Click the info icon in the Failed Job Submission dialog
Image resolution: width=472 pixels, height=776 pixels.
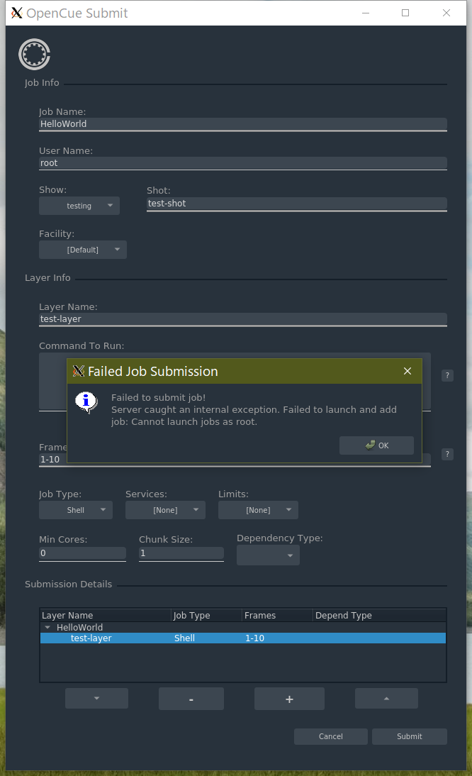click(86, 402)
